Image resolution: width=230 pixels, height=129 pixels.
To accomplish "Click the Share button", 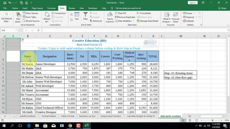I will click(x=222, y=8).
